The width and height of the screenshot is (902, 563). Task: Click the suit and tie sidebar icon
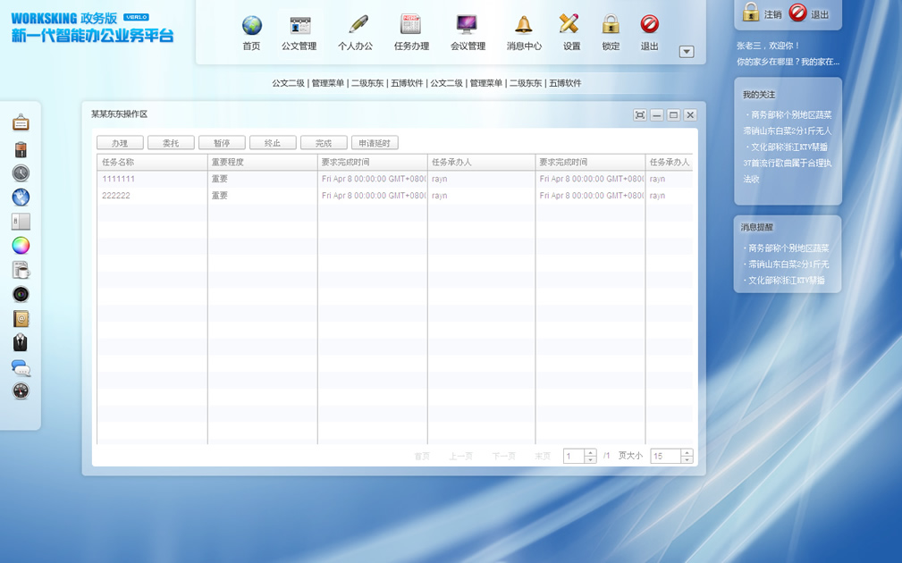coord(21,343)
